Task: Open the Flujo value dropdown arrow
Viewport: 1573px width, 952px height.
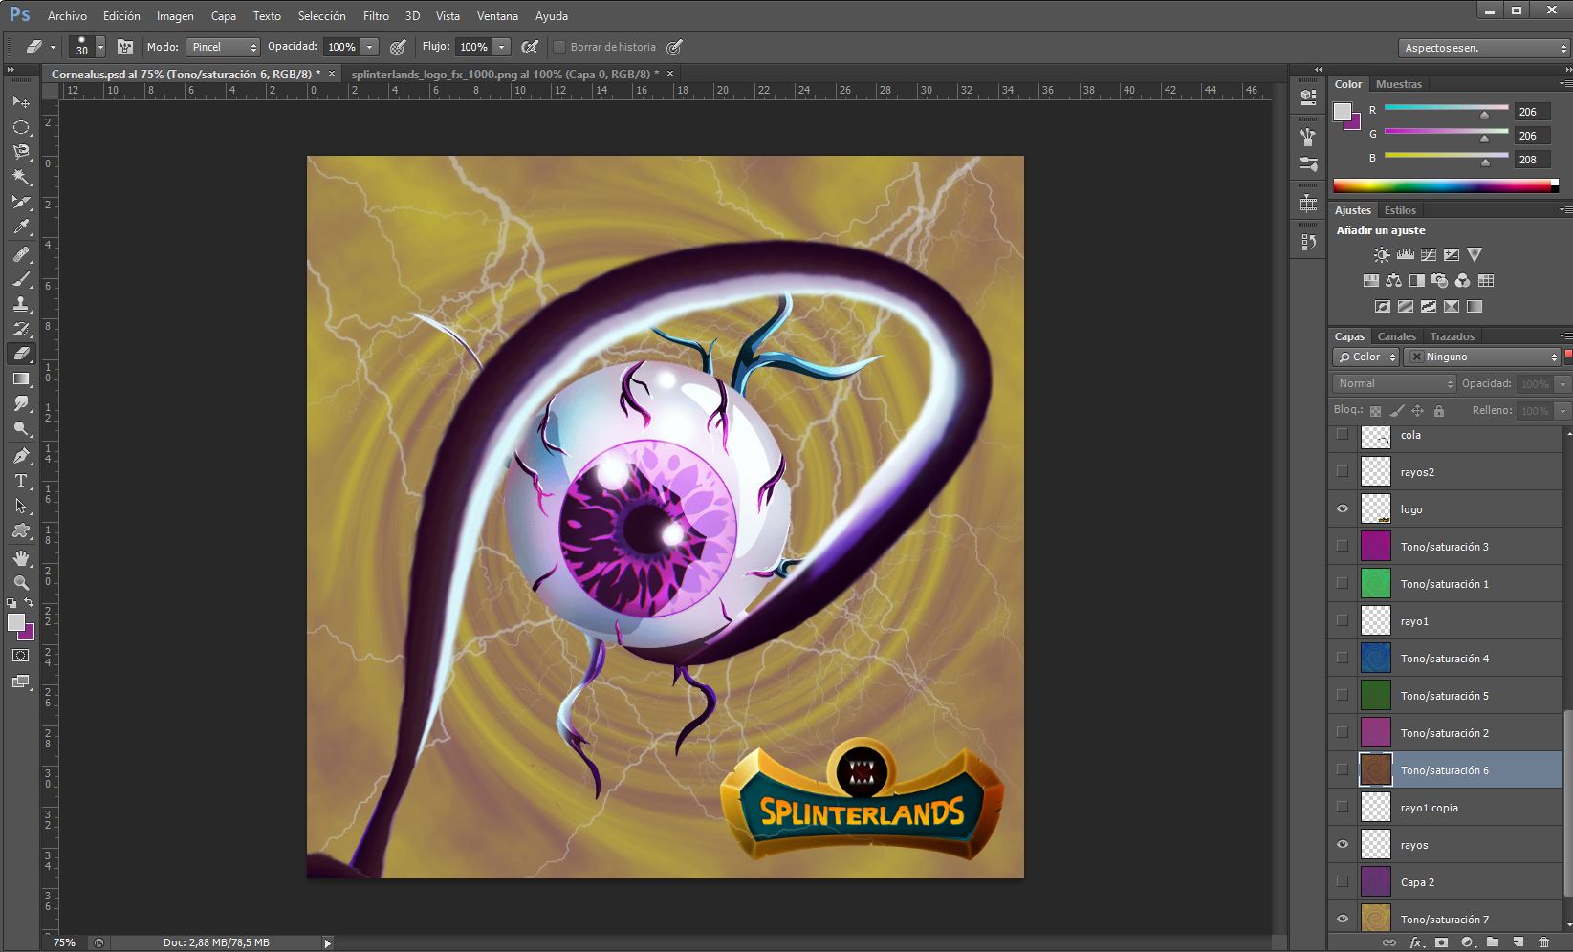Action: coord(502,47)
